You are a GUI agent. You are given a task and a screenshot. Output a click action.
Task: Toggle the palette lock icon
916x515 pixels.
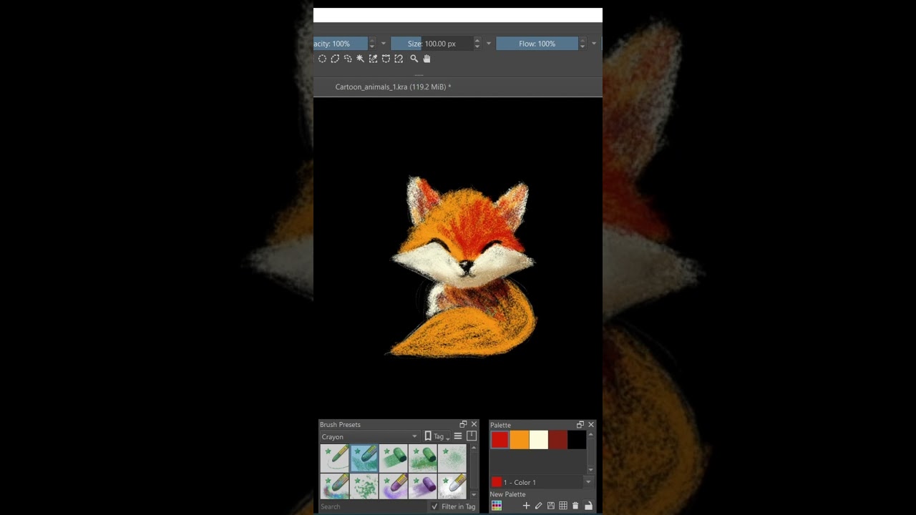pyautogui.click(x=588, y=506)
